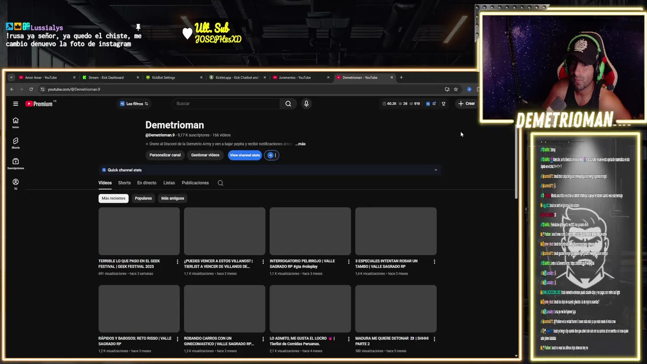Screen dimensions: 647x364
Task: Open options for 'RÁPIDOS Y BABOSOS' video
Action: pos(177,339)
